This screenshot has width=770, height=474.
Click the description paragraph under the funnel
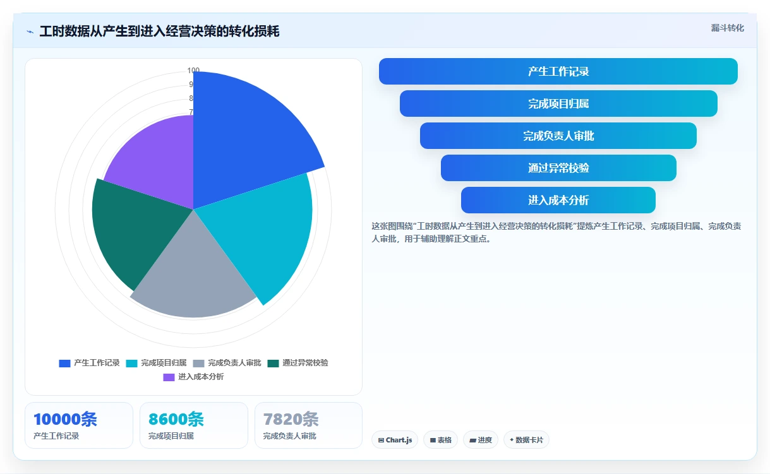coord(556,232)
